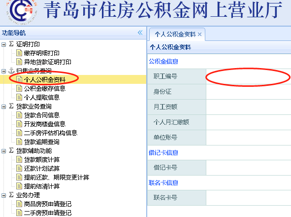Click the document icon beside 贷款额度计算

19,159
